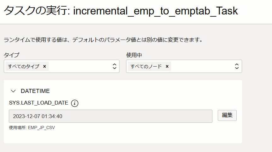The height and width of the screenshot is (152, 272).
Task: Open the タイプ dropdown using its arrows
Action: 114,66
